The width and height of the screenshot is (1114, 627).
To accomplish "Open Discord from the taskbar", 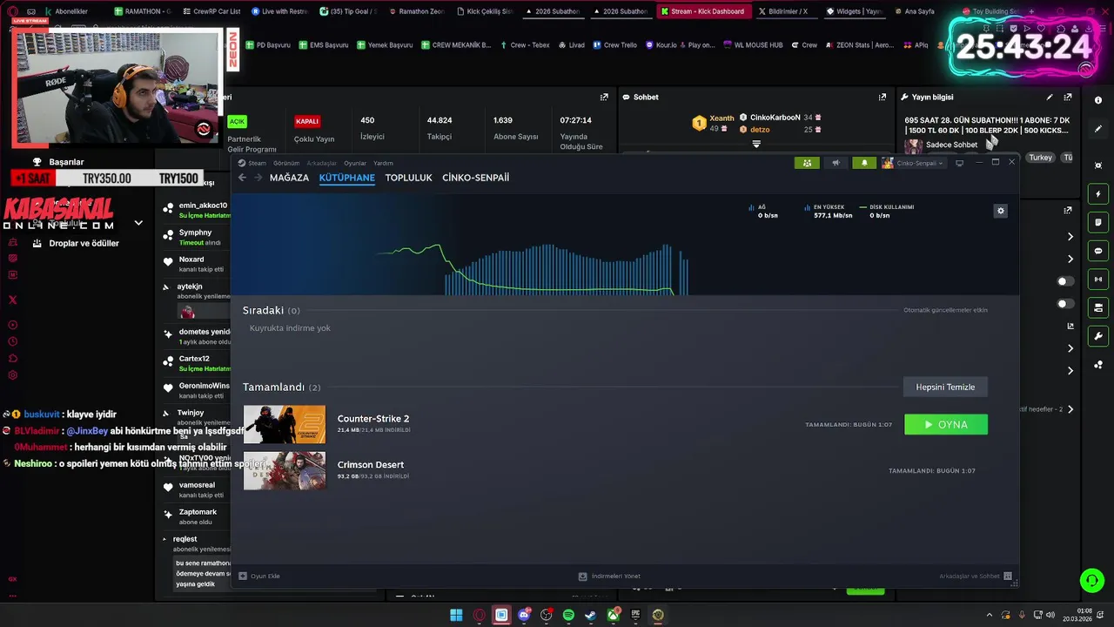I will 524,615.
